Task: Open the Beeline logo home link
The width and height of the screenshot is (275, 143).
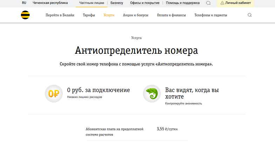Action: [x=25, y=15]
